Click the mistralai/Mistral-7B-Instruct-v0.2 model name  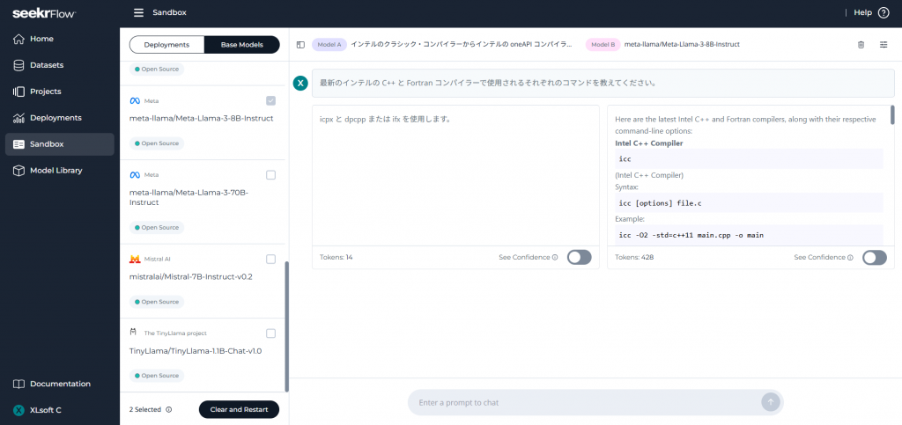click(191, 277)
